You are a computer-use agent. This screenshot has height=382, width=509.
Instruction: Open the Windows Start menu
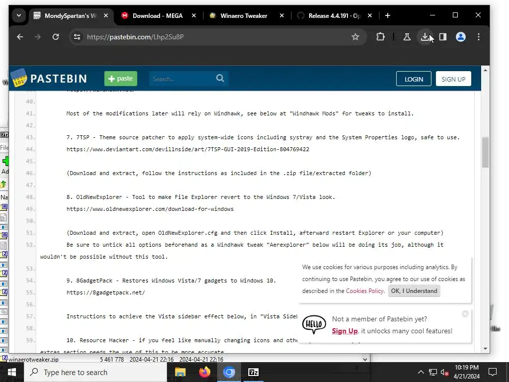[12, 372]
